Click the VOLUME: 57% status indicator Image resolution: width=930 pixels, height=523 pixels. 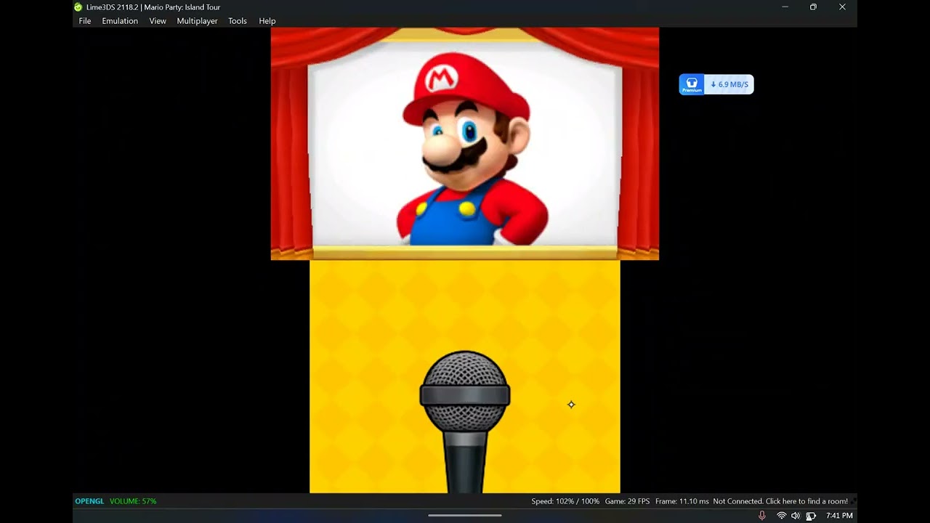pos(133,501)
